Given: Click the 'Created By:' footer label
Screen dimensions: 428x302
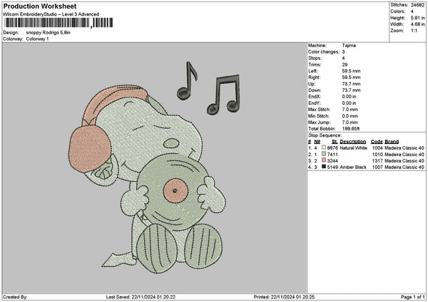Looking at the screenshot, I should tap(15, 297).
